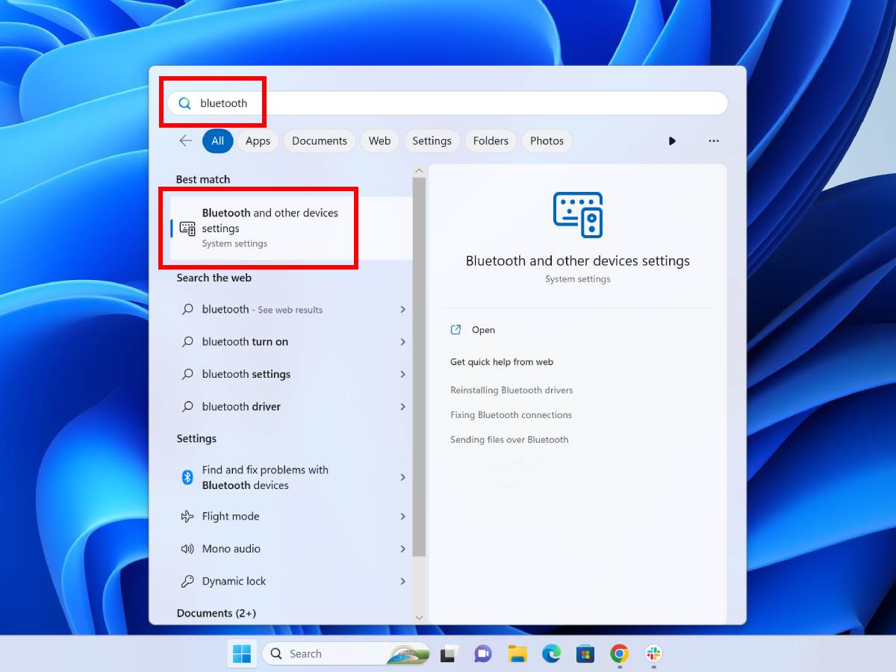Open Slack from the taskbar
Viewport: 896px width, 672px height.
653,654
